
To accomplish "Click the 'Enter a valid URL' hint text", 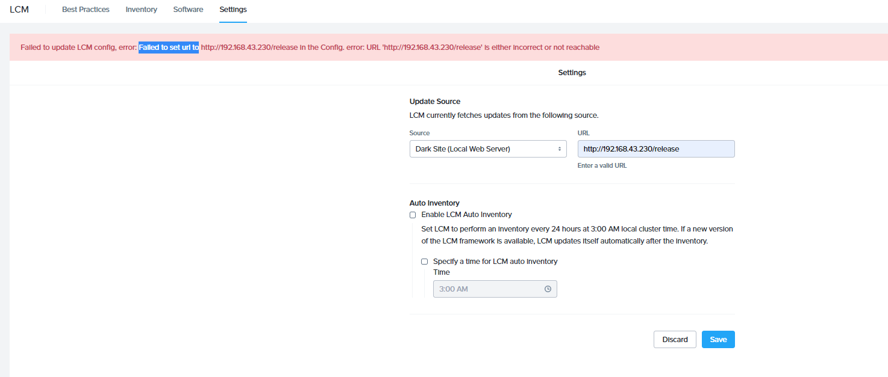I will pos(602,165).
